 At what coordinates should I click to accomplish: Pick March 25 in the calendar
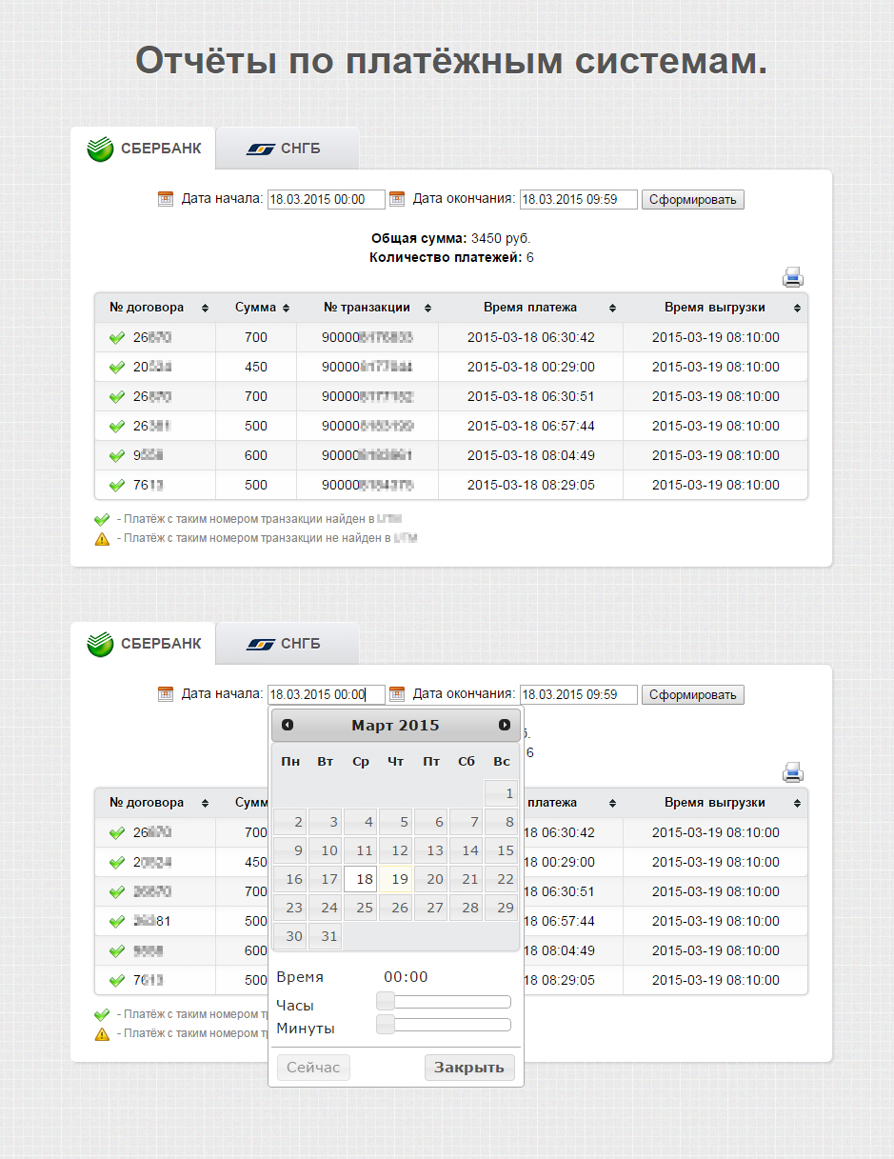pyautogui.click(x=361, y=908)
